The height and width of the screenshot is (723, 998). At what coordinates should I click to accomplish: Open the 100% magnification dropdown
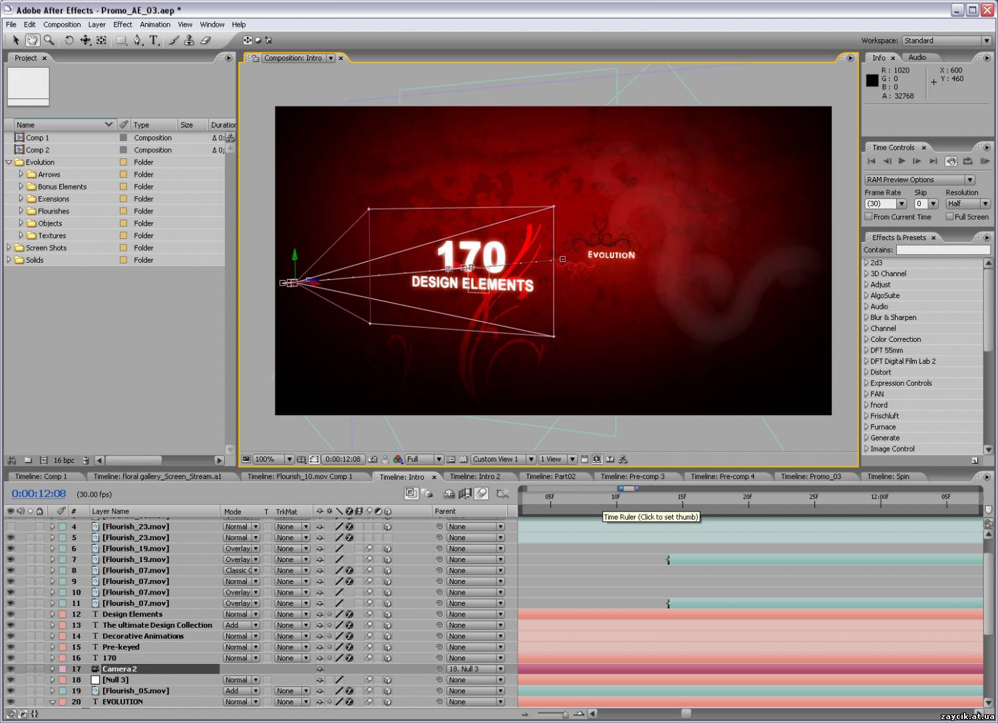pos(273,460)
